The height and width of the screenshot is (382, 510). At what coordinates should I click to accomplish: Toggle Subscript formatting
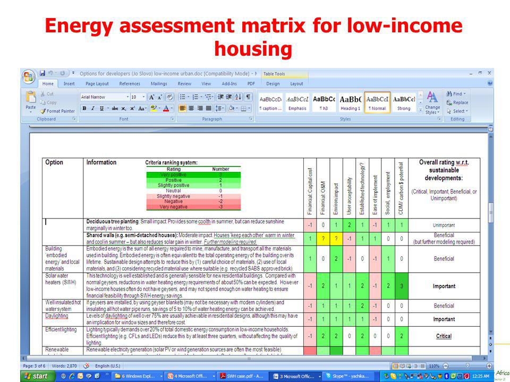click(124, 108)
